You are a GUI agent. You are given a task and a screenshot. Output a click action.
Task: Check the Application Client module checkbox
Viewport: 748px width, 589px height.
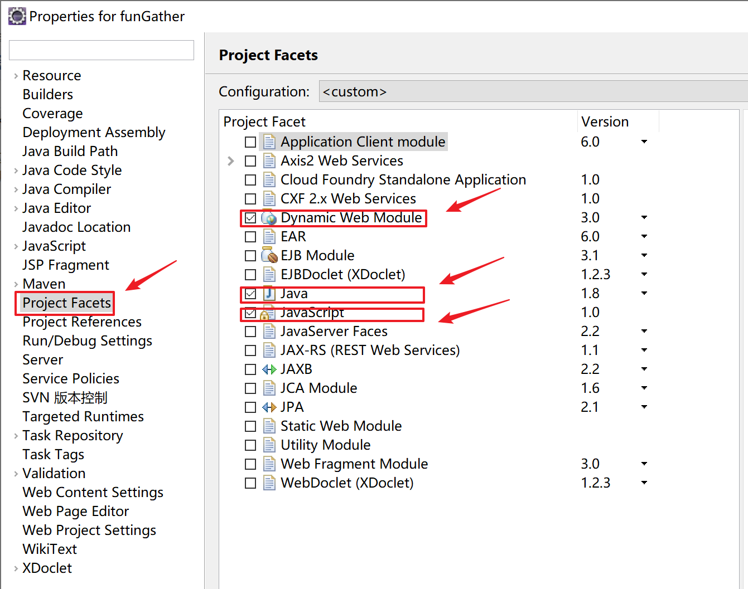[x=250, y=142]
